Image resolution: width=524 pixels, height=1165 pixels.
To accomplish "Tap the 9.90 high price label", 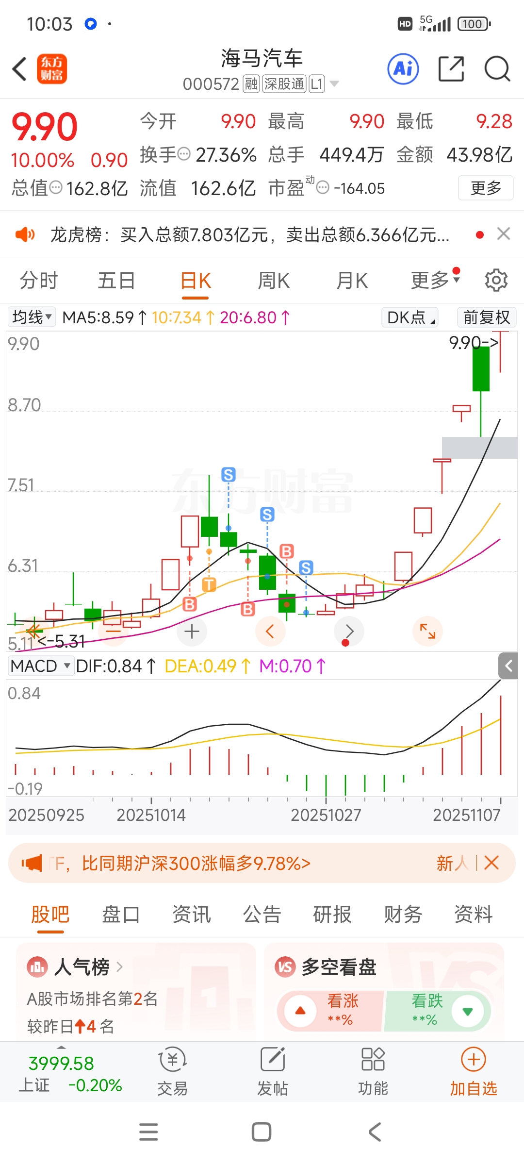I will point(473,343).
